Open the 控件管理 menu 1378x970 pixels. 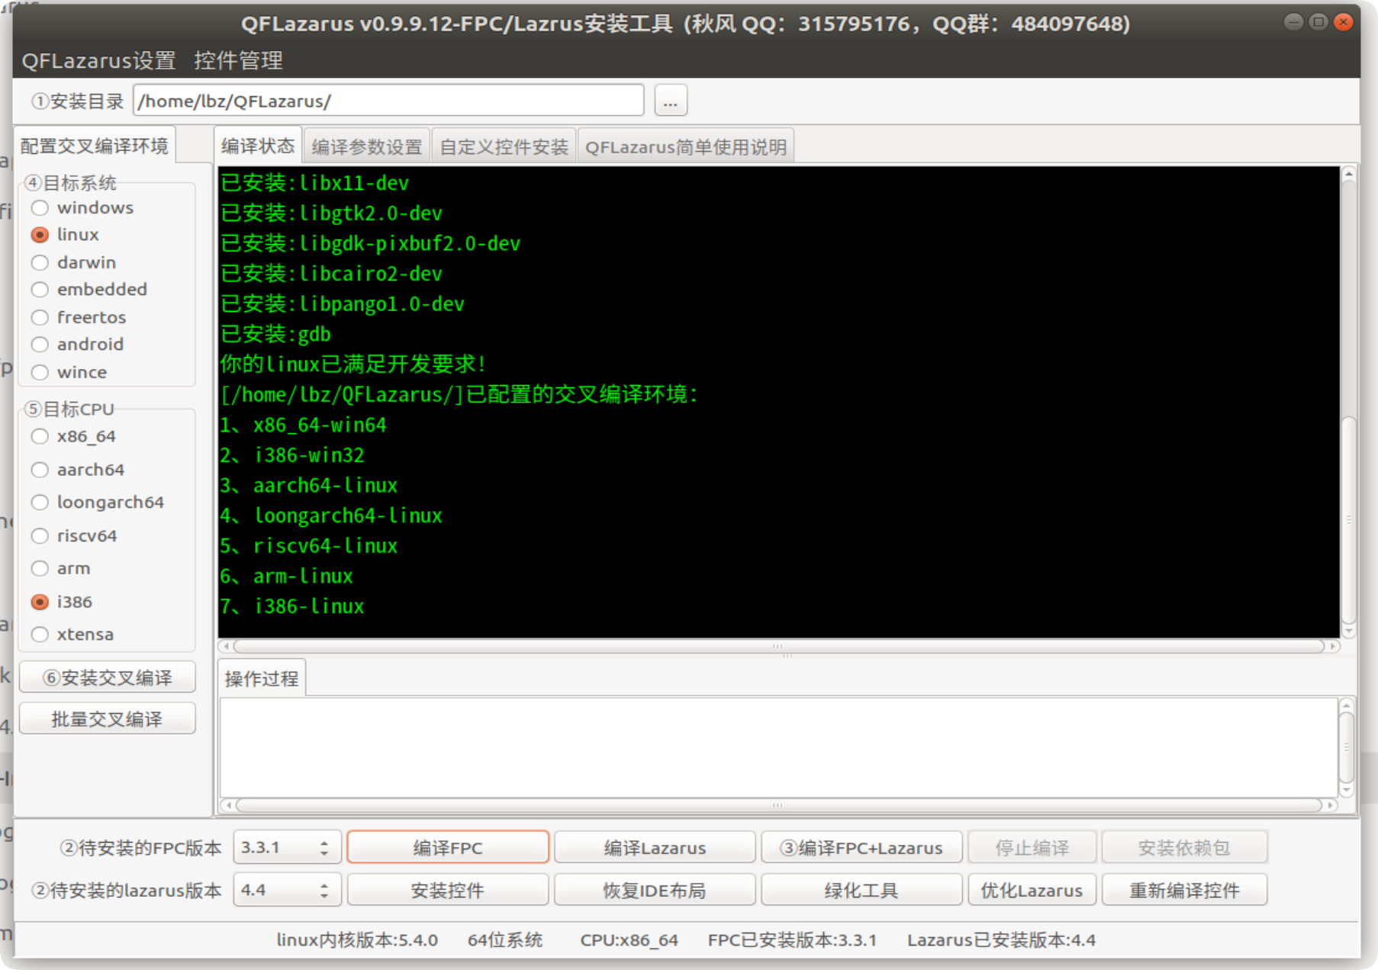(x=239, y=61)
